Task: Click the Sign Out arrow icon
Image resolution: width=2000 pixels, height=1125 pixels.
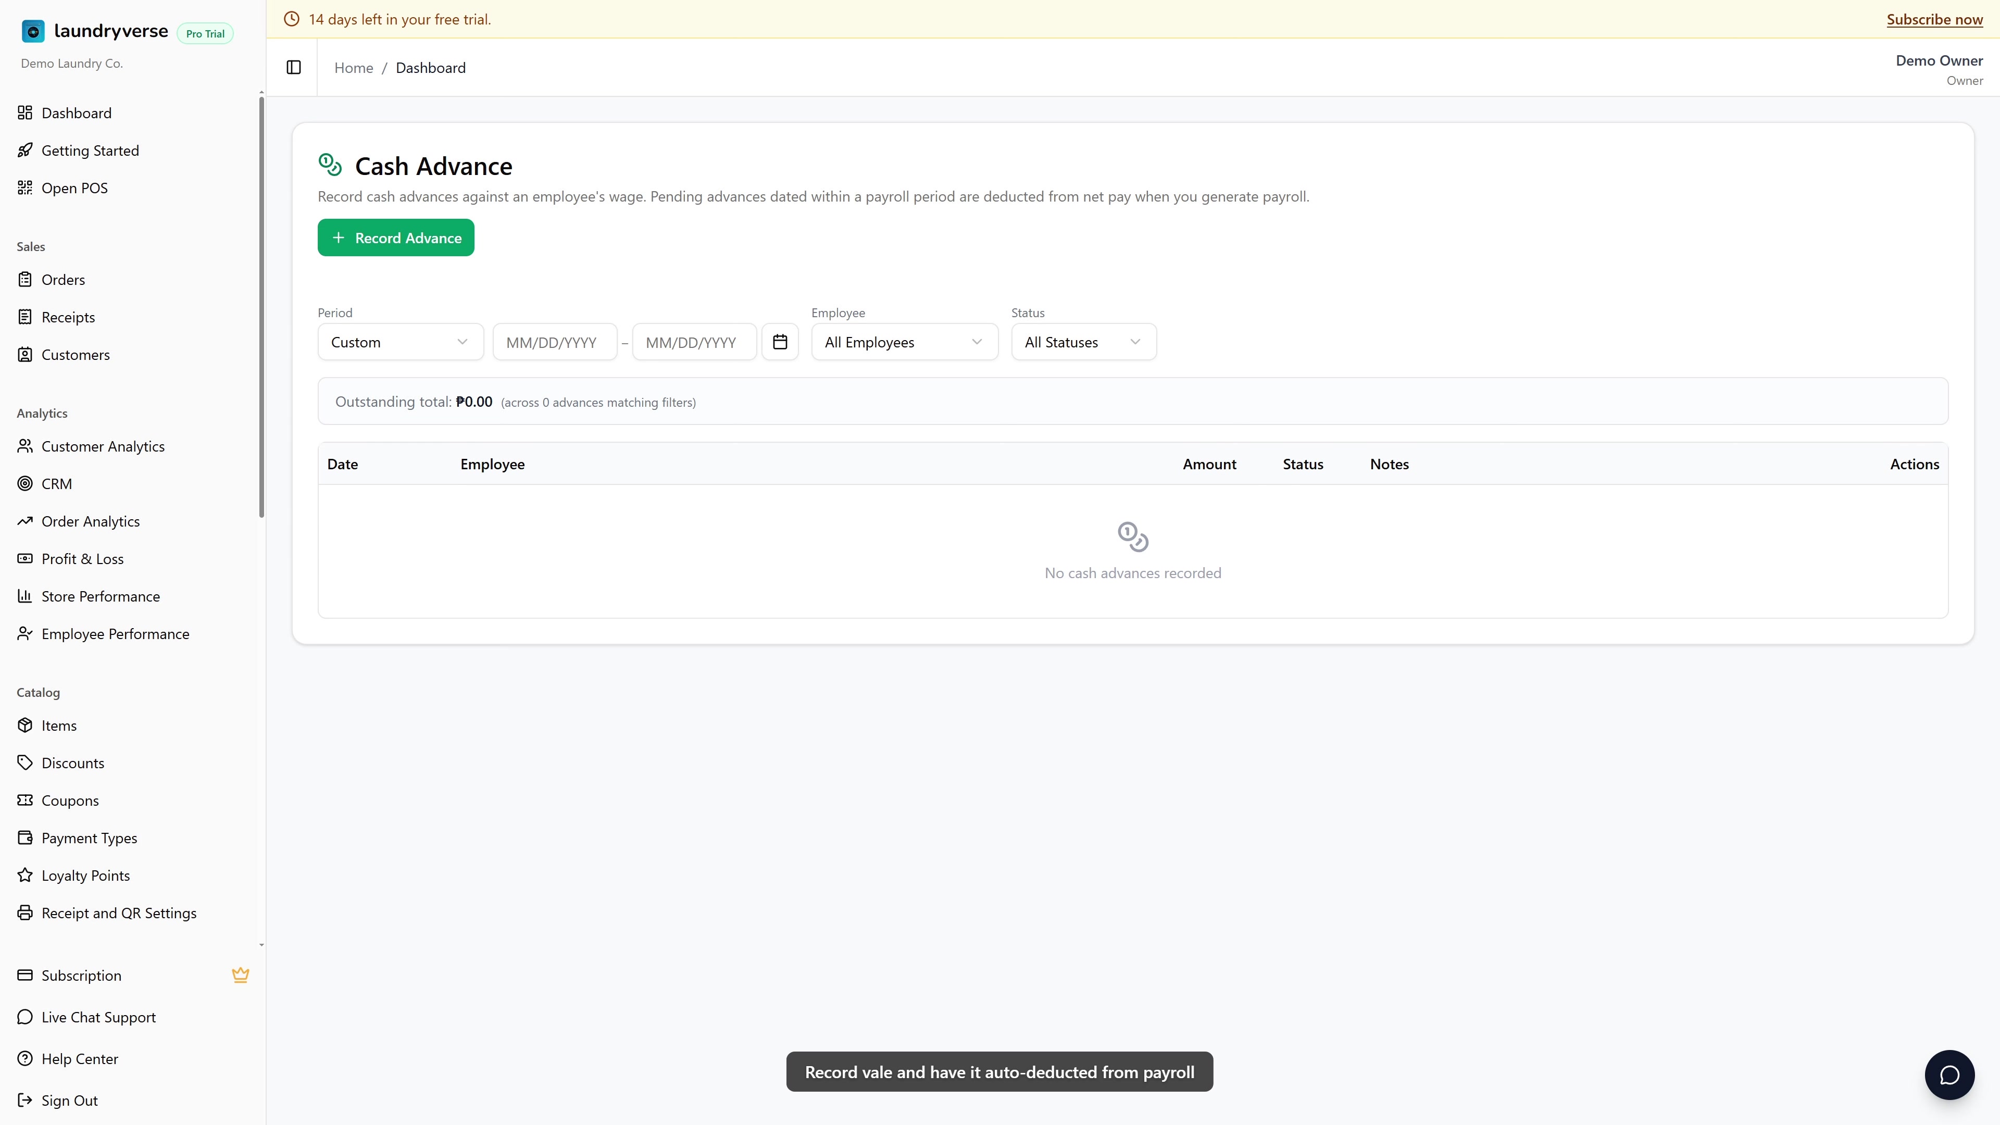Action: pyautogui.click(x=25, y=1100)
